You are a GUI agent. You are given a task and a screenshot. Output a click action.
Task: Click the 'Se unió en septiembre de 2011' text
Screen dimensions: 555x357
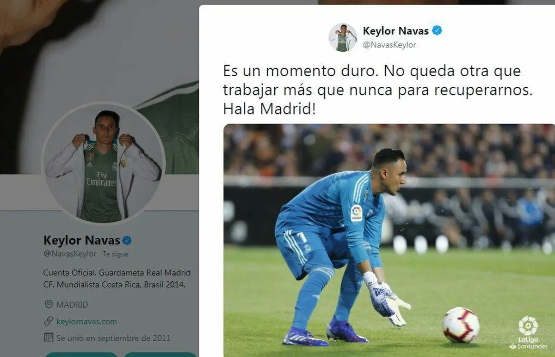(113, 338)
